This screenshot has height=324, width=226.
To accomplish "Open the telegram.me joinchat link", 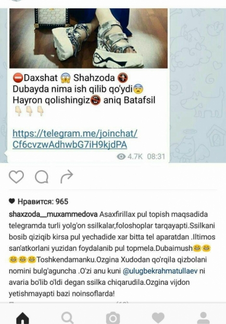I will click(75, 139).
